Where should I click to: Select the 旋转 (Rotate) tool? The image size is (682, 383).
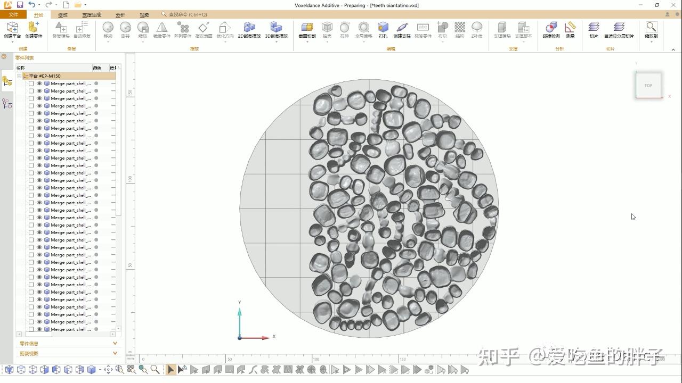pyautogui.click(x=126, y=28)
